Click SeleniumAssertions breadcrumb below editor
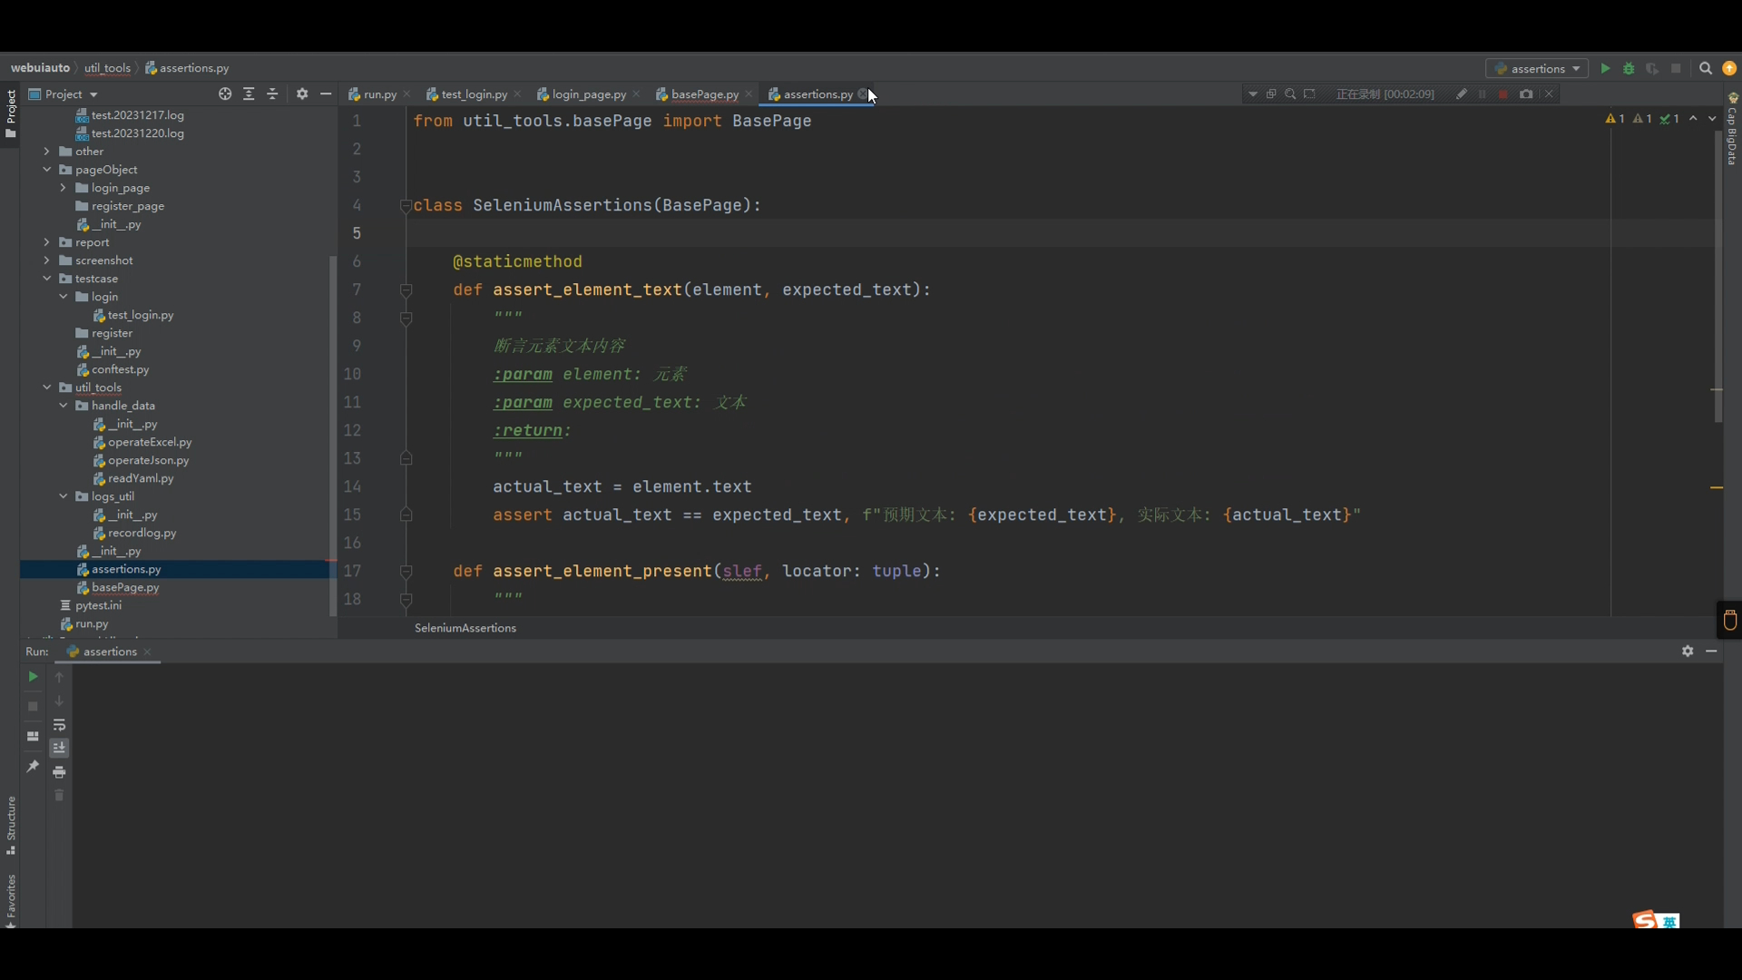1742x980 pixels. [465, 628]
